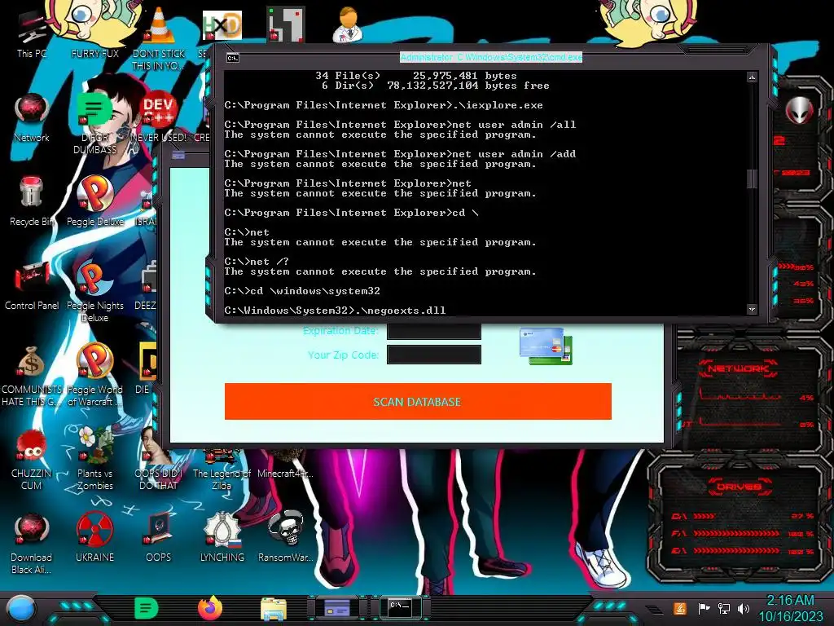
Task: Click the Expiration Date input field
Action: [434, 331]
